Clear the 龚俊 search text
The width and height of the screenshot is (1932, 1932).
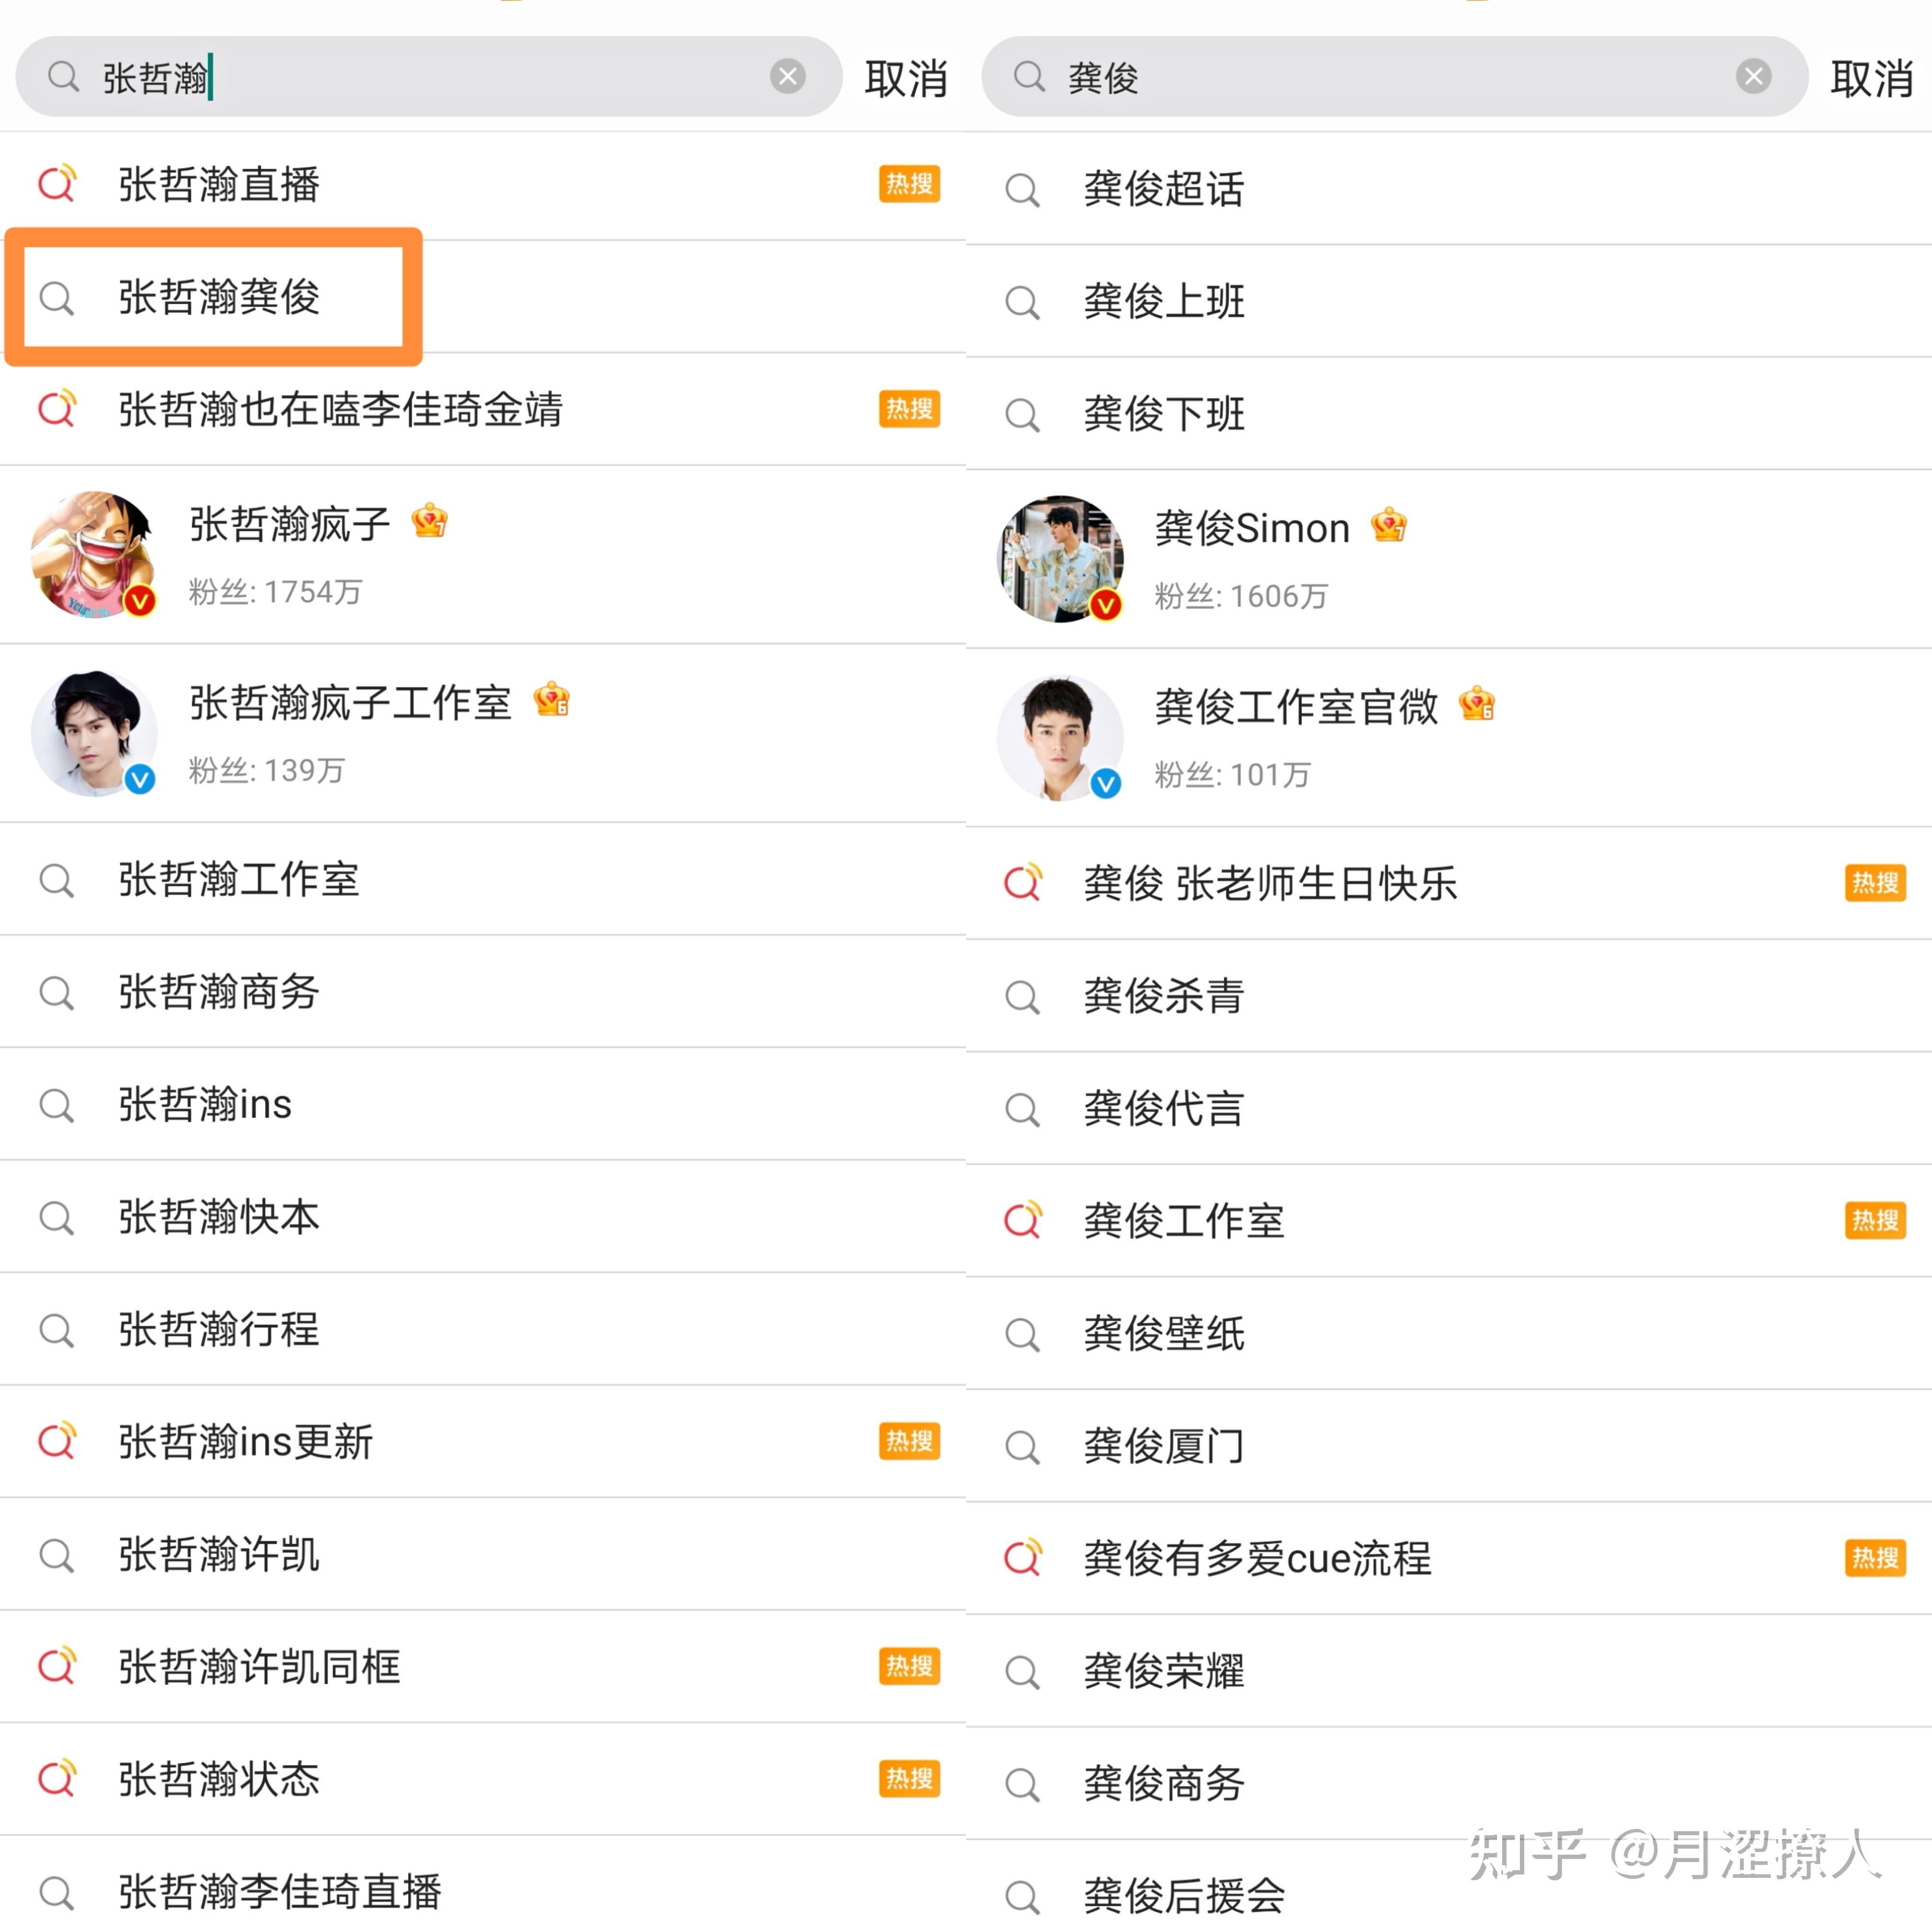[x=1753, y=76]
